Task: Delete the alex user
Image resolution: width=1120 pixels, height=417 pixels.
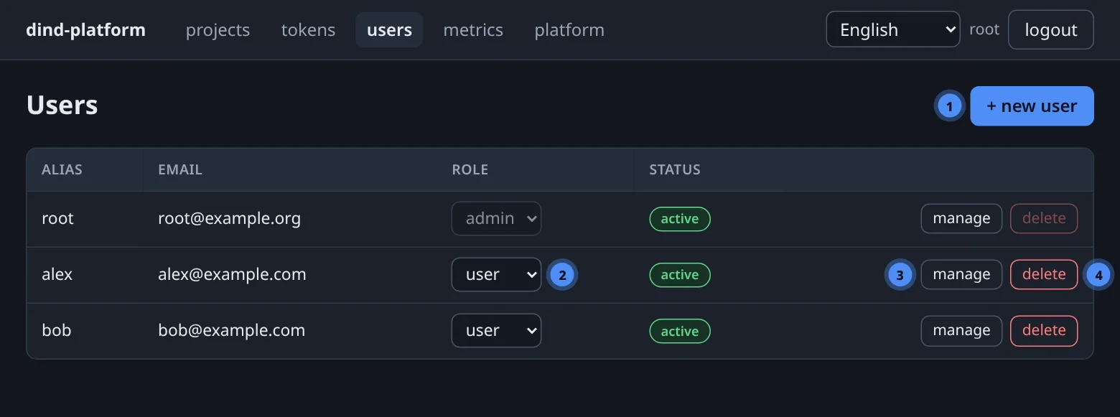Action: [1044, 274]
